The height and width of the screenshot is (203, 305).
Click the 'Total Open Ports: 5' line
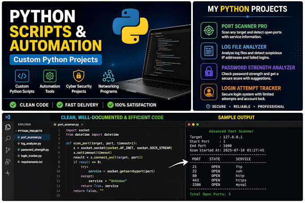click(210, 194)
